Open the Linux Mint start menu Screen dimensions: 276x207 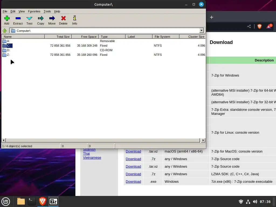coord(6,202)
